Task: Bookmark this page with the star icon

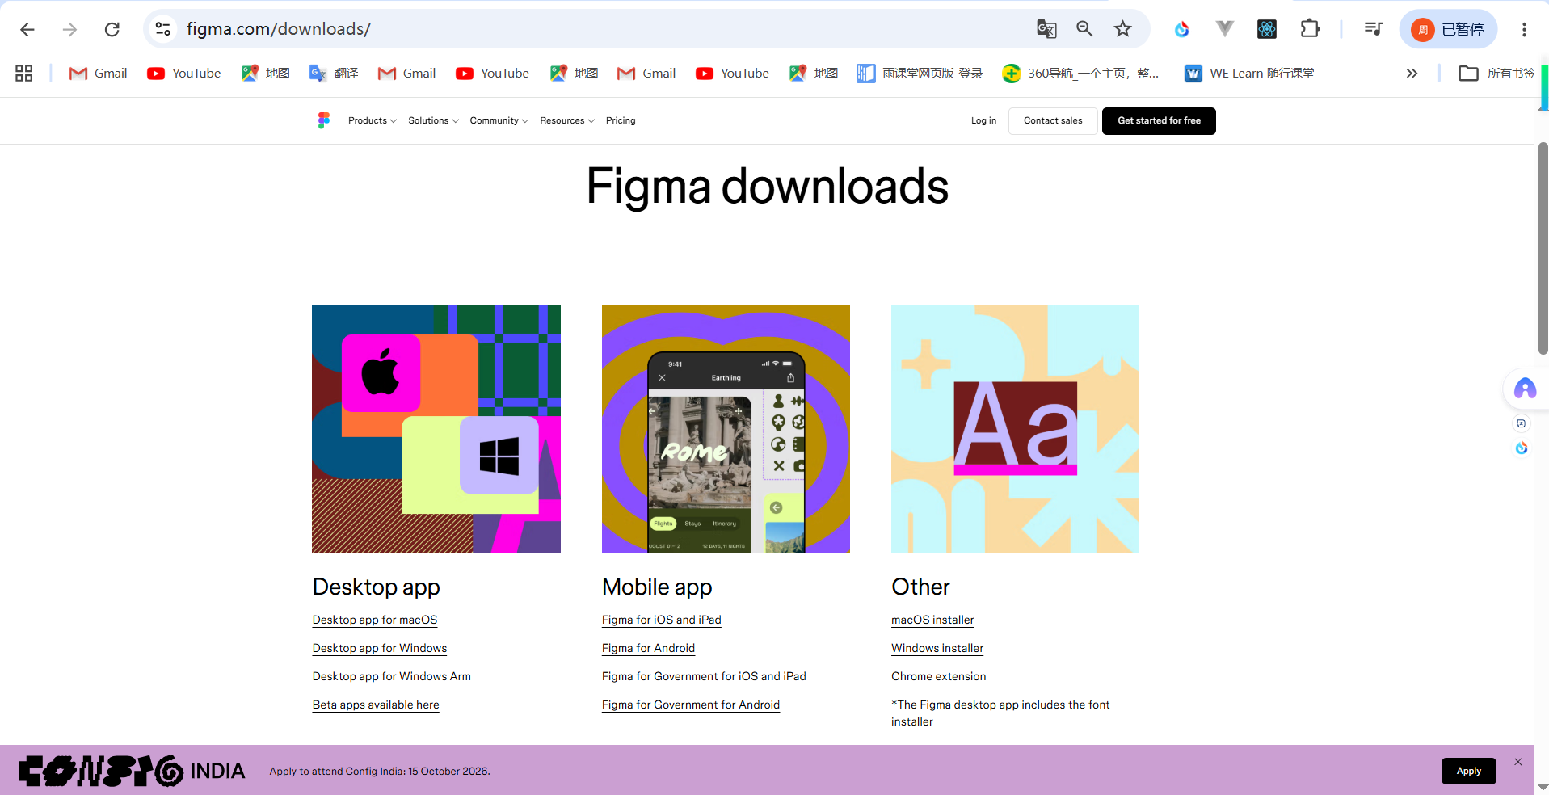Action: [x=1123, y=29]
